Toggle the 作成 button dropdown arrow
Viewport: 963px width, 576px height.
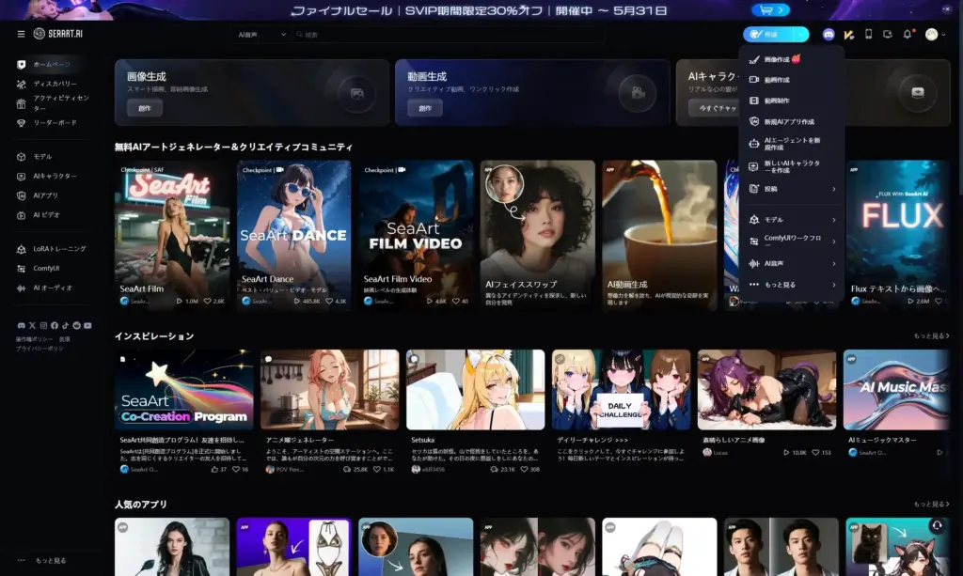801,35
